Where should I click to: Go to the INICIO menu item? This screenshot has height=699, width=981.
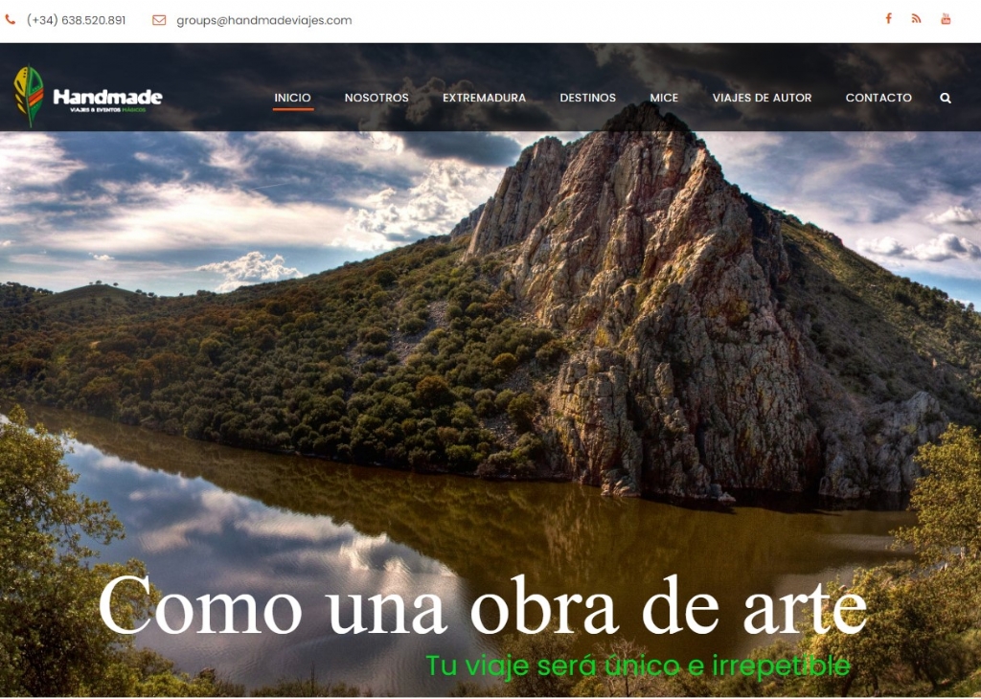pyautogui.click(x=292, y=98)
